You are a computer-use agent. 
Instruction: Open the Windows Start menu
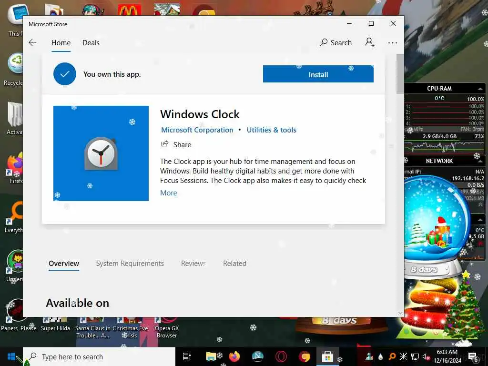tap(11, 356)
